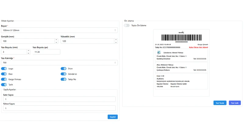Screen dimensions: 244x137
Task: Disable the Logo toggle
Action: [4, 69]
